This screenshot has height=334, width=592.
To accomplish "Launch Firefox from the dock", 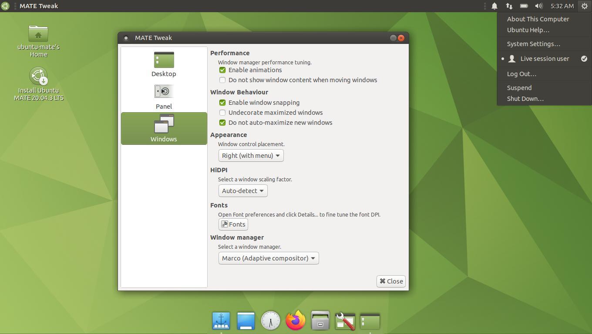I will (x=295, y=321).
